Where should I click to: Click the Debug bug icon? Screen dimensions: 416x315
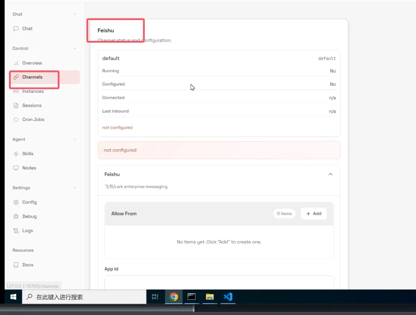(16, 216)
